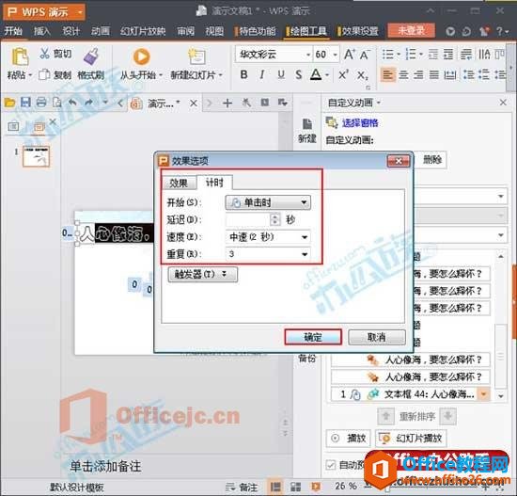Open the 动画 ribbon tab
Image resolution: width=517 pixels, height=496 pixels.
[101, 31]
